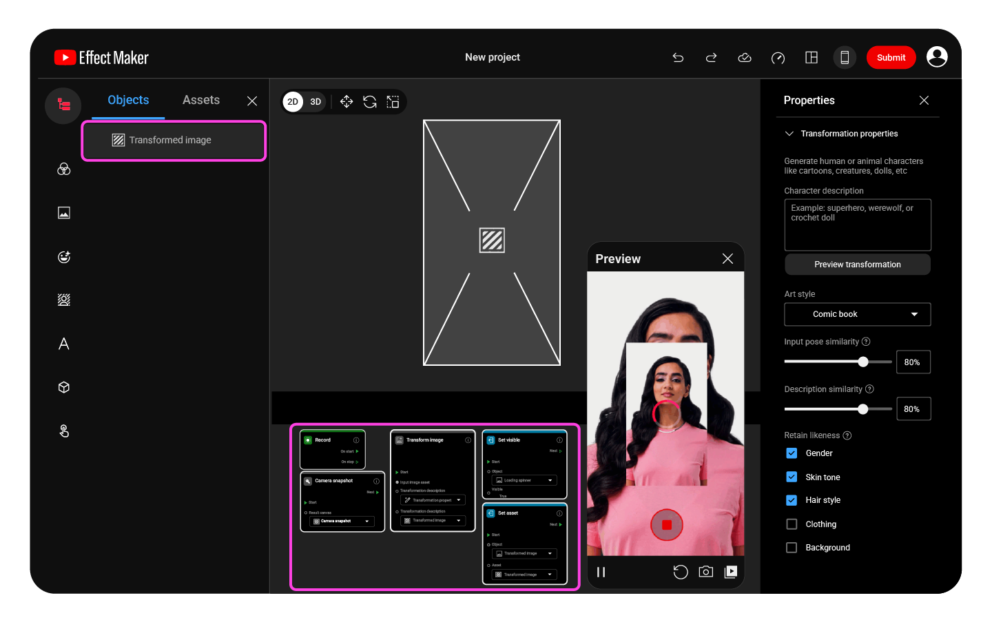Enable the Clothing checkbox

click(792, 524)
